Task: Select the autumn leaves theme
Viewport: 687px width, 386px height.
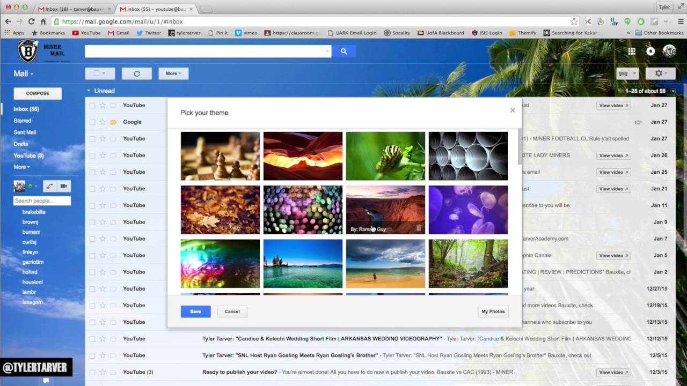Action: (220, 210)
